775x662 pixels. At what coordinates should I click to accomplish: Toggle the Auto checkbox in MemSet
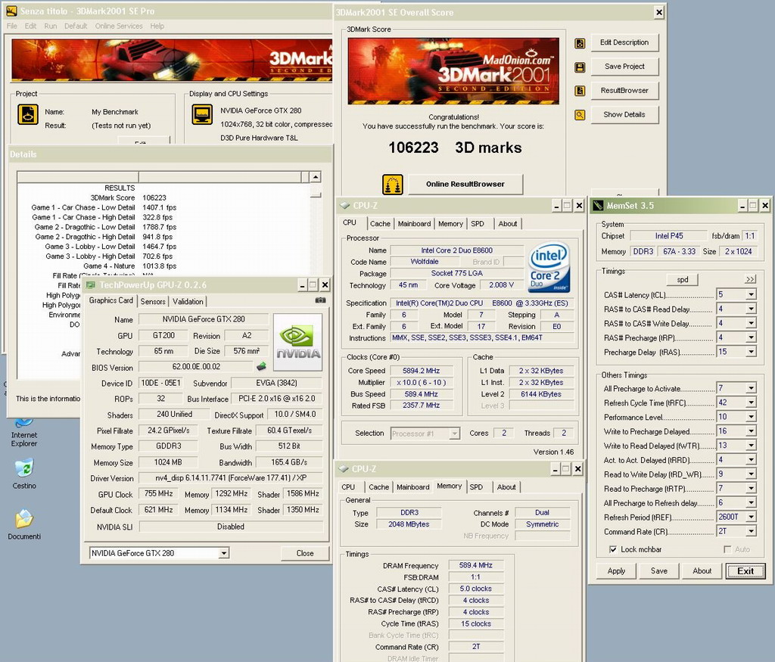[727, 549]
